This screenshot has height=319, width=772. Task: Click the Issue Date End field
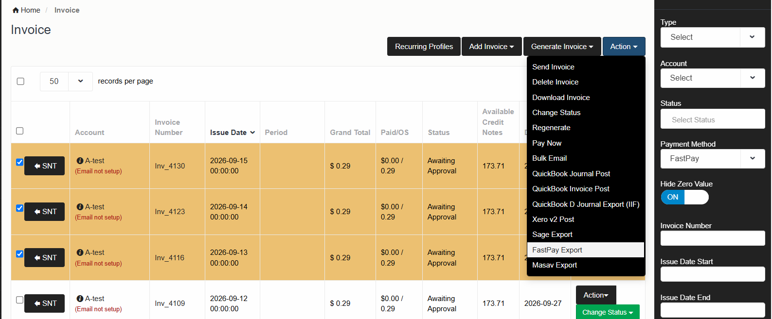click(713, 310)
